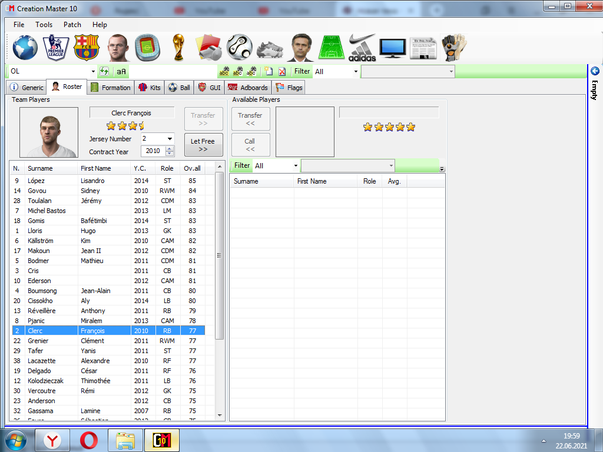Select the FC Barcelona teams icon
Image resolution: width=603 pixels, height=452 pixels.
[x=87, y=48]
